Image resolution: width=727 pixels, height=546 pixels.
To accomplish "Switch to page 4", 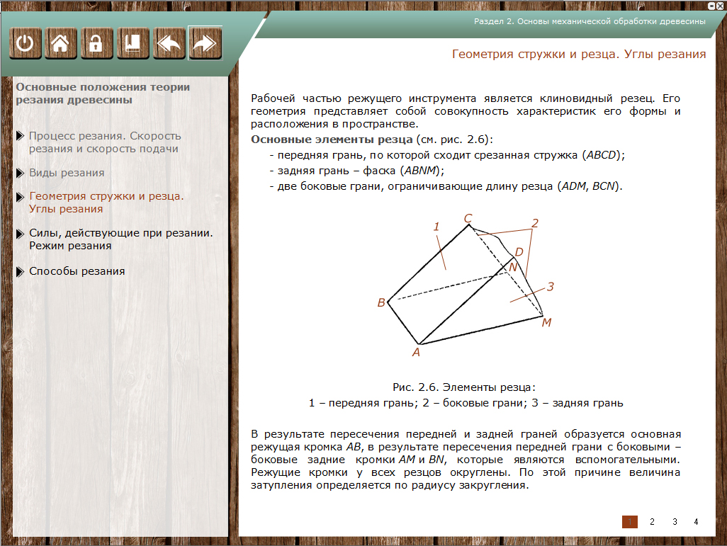I will tap(696, 522).
